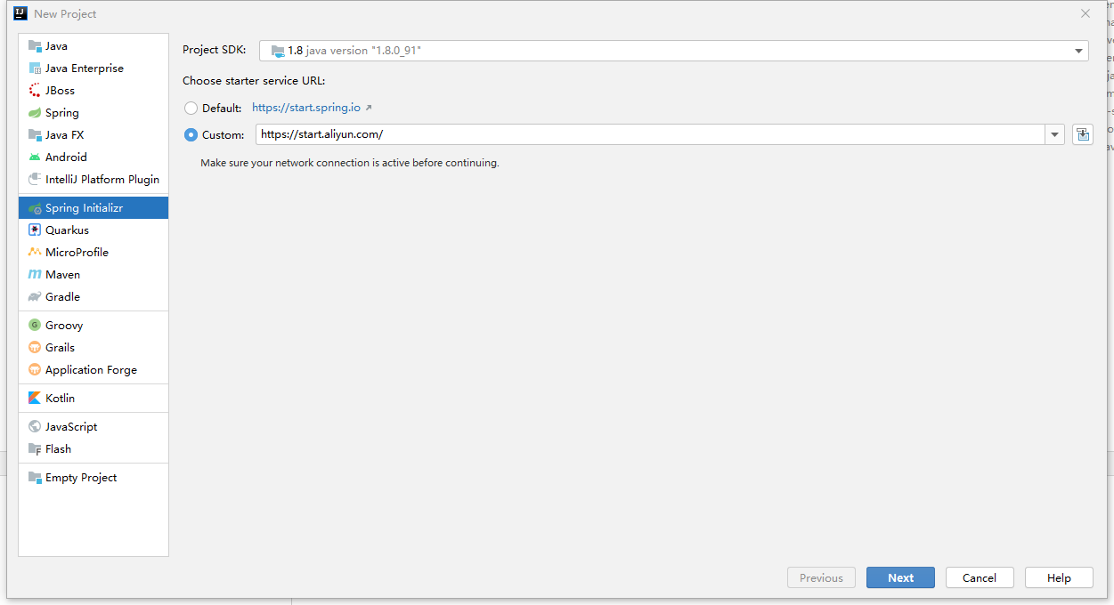The image size is (1114, 605).
Task: Open the Project SDK dropdown
Action: click(x=1077, y=51)
